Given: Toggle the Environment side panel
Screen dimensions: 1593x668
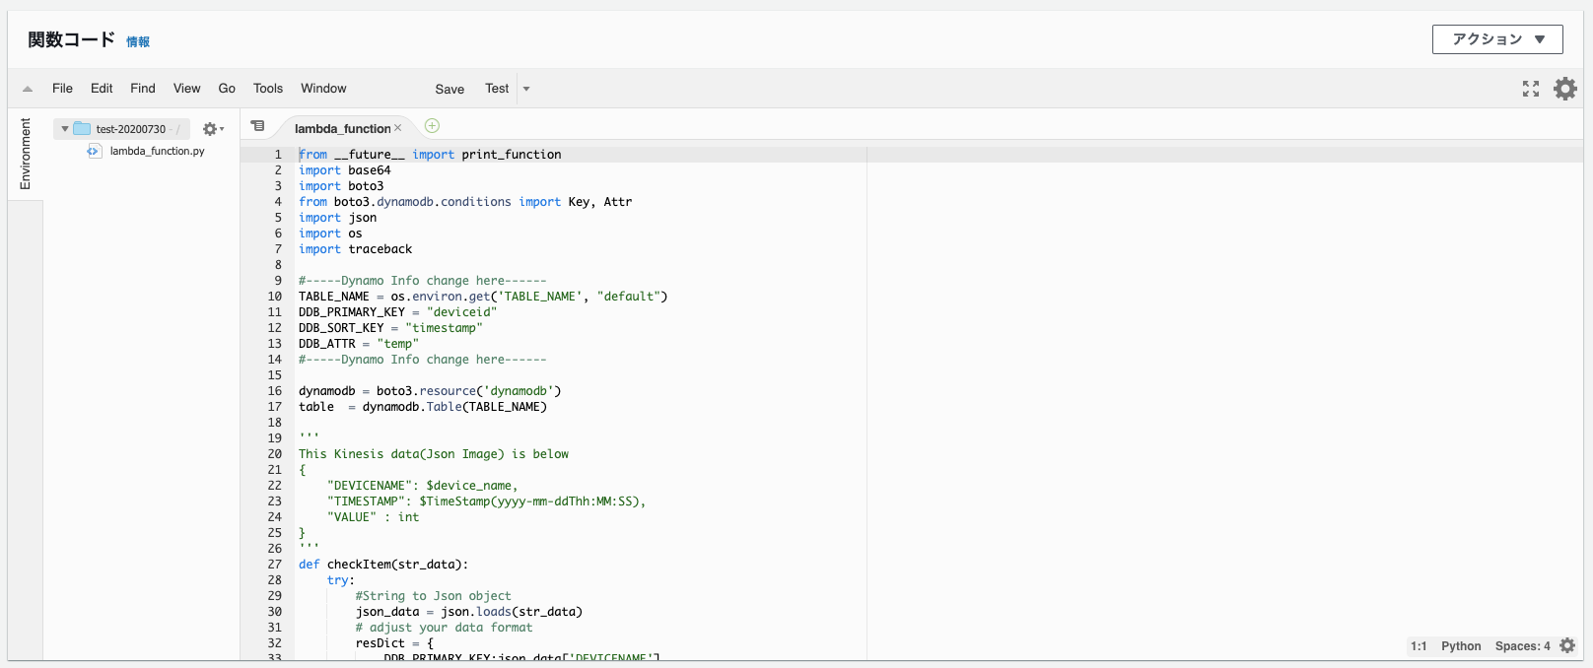Looking at the screenshot, I should (x=26, y=154).
